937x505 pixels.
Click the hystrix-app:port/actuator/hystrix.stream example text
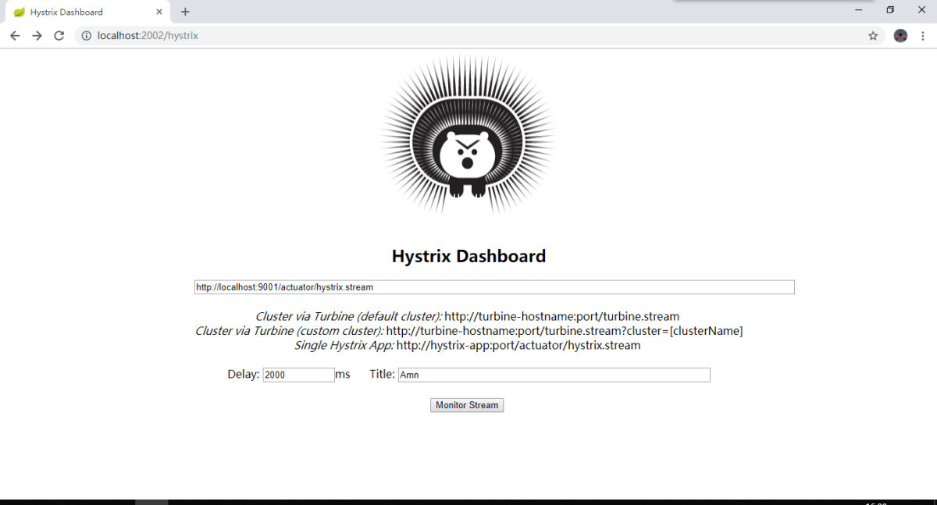pos(518,345)
